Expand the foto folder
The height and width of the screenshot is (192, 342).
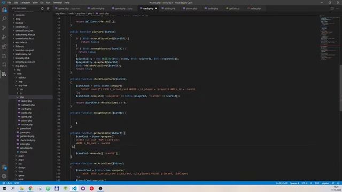point(20,171)
